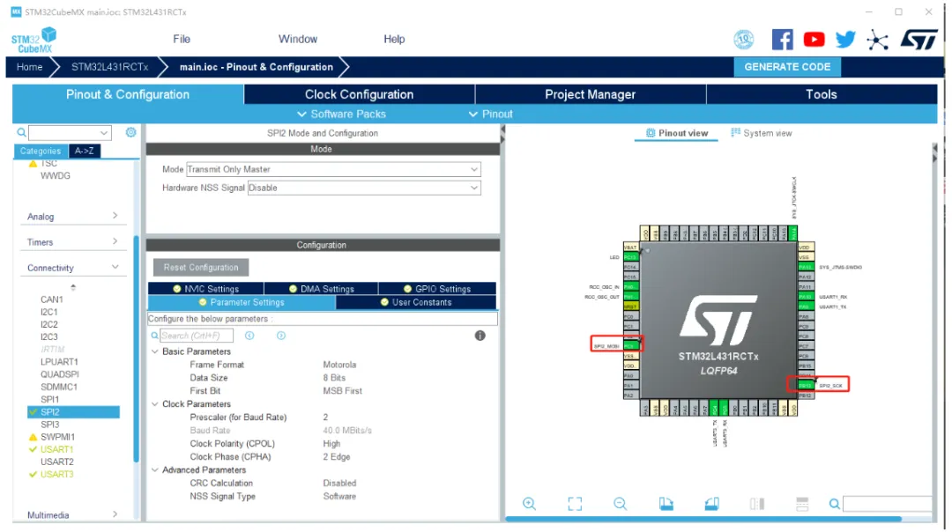The width and height of the screenshot is (952, 532).
Task: Open DMA Settings tab
Action: click(x=321, y=289)
